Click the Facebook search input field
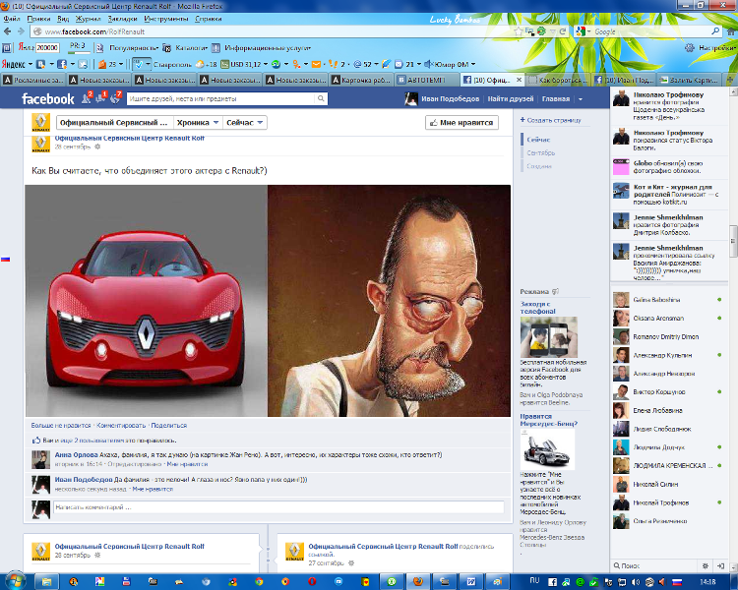The width and height of the screenshot is (738, 590). pos(220,98)
